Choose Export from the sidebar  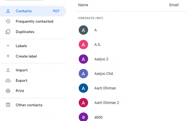coord(22,80)
